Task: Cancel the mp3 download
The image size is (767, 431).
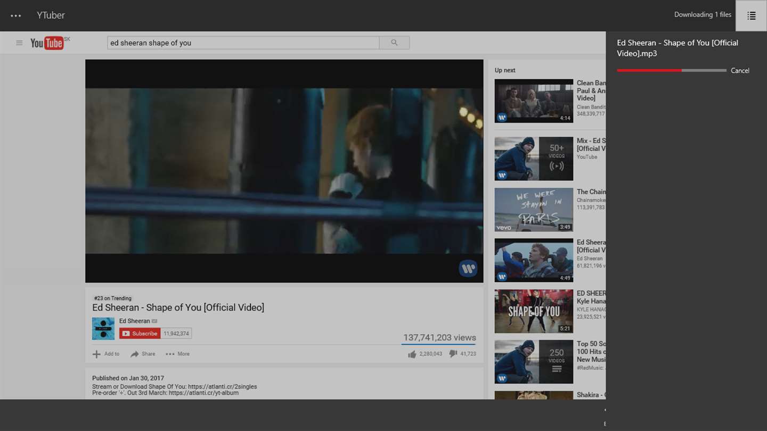Action: tap(740, 71)
